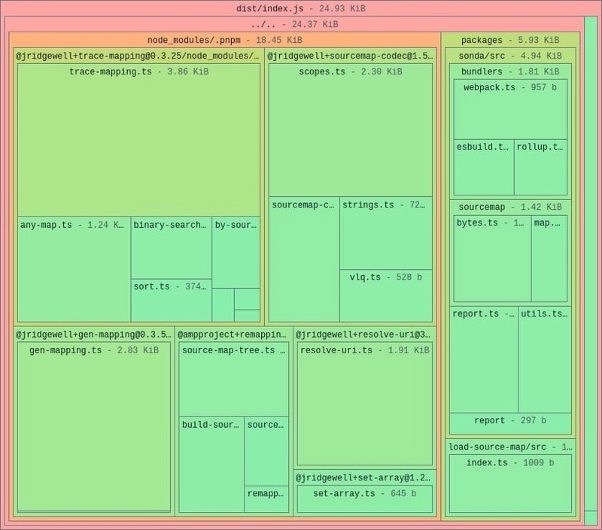The width and height of the screenshot is (602, 530).
Task: Click the set-array.ts 645 b tile
Action: click(x=364, y=498)
